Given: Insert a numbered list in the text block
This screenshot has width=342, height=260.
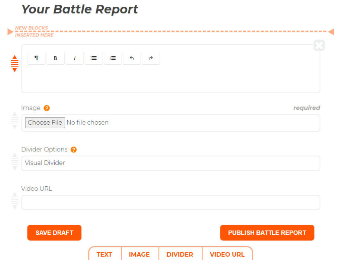Looking at the screenshot, I should 113,58.
